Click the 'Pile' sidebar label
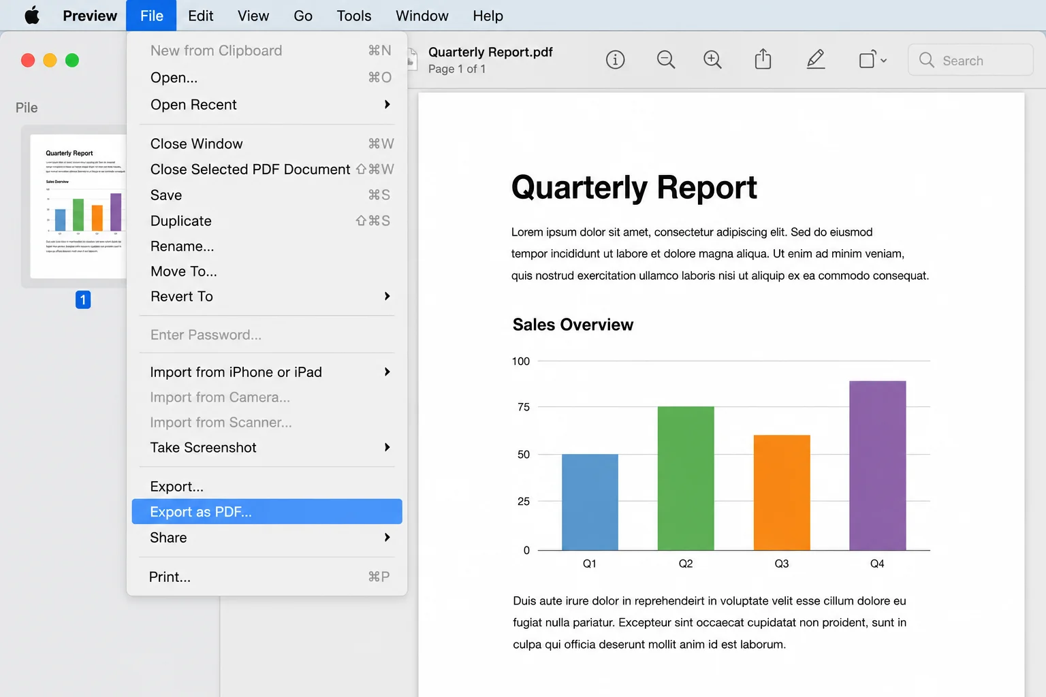This screenshot has height=697, width=1046. (27, 108)
